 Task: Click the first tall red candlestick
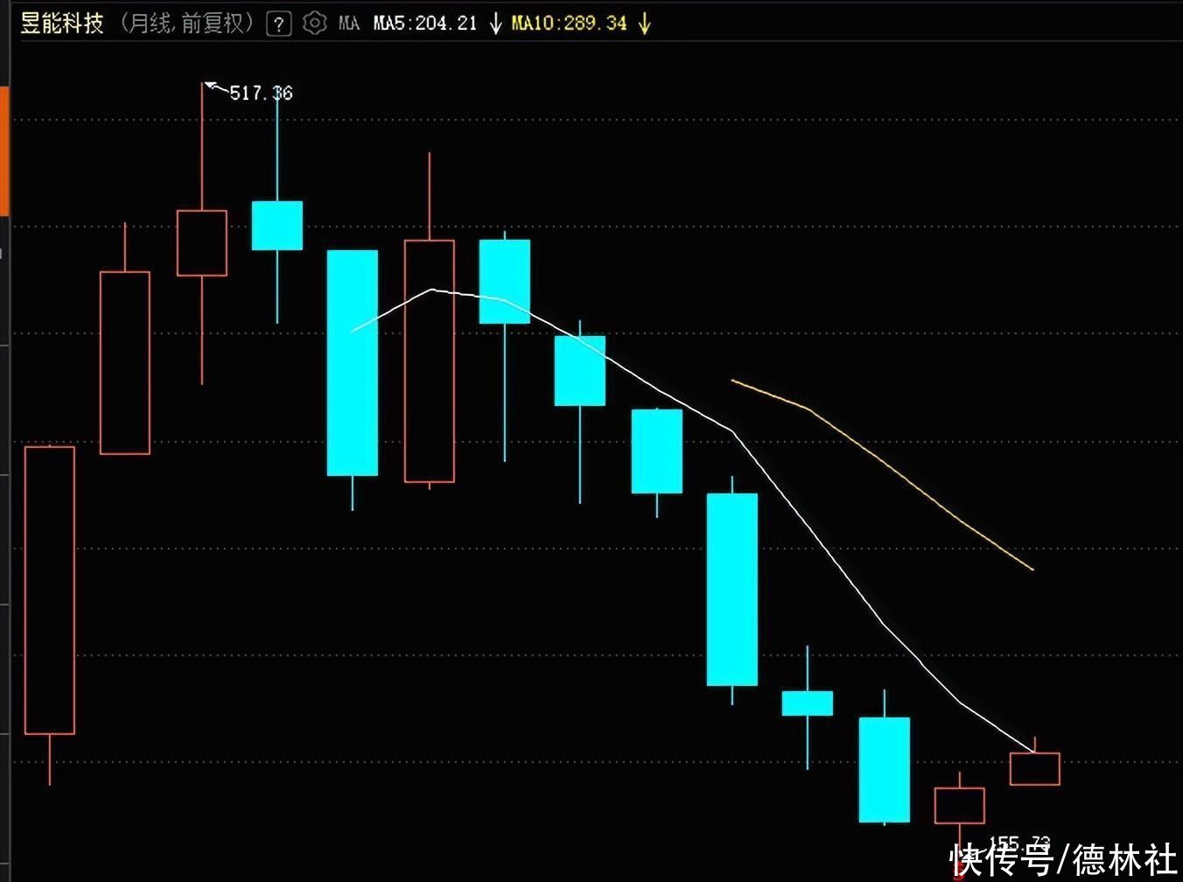click(50, 591)
